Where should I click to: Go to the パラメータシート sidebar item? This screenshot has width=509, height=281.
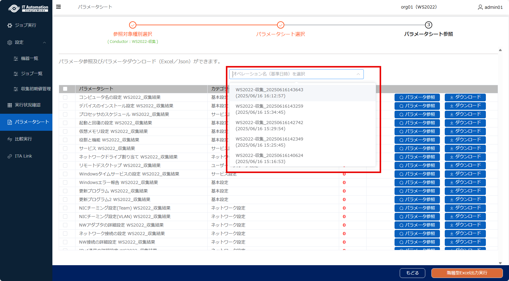(32, 122)
